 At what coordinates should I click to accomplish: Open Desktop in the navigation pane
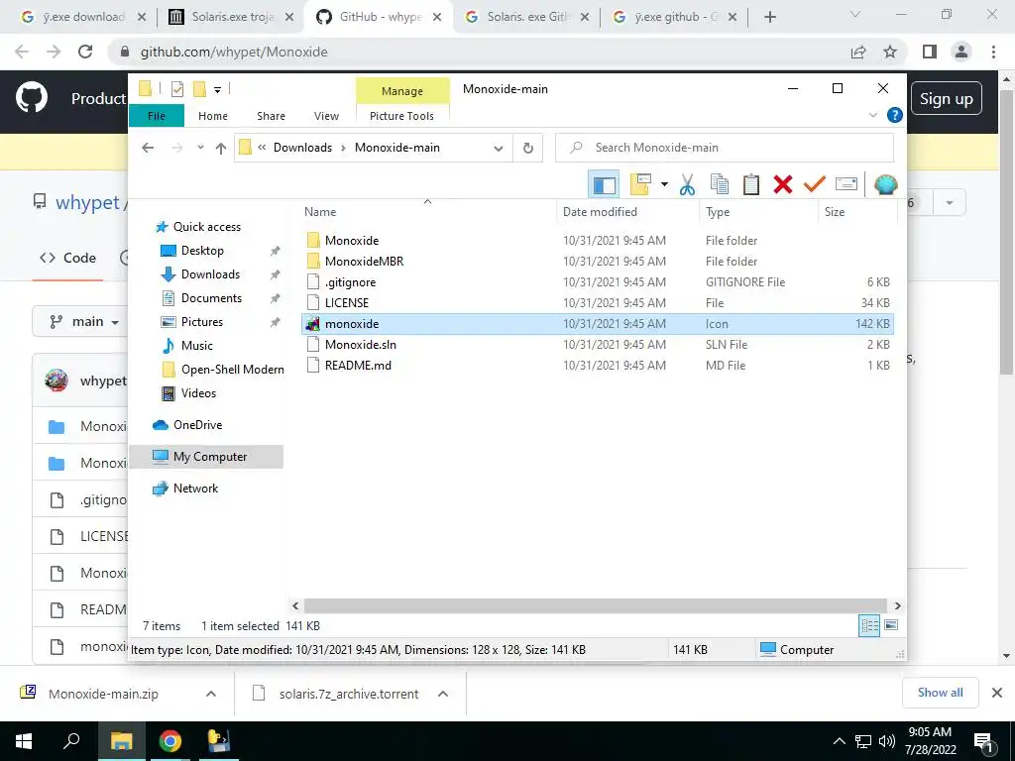[x=202, y=251]
